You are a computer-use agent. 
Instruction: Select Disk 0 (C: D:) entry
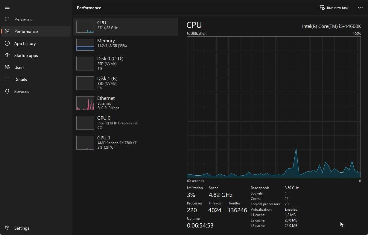(126, 64)
